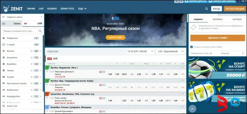This screenshot has width=247, height=114.
Task: Switch to СИСТЕМА bet slip tab
Action: (x=237, y=19)
